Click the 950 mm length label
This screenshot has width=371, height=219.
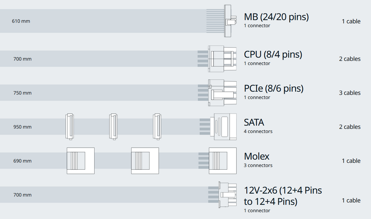(22, 127)
